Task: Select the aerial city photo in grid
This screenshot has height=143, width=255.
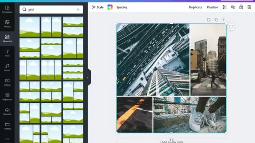Action: point(153,60)
